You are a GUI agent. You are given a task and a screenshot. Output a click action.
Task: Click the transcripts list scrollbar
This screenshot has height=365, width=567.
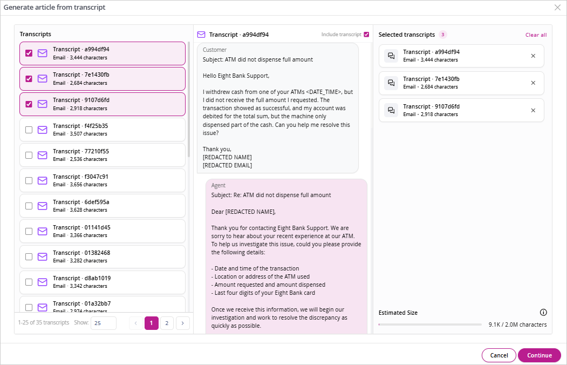pyautogui.click(x=189, y=99)
